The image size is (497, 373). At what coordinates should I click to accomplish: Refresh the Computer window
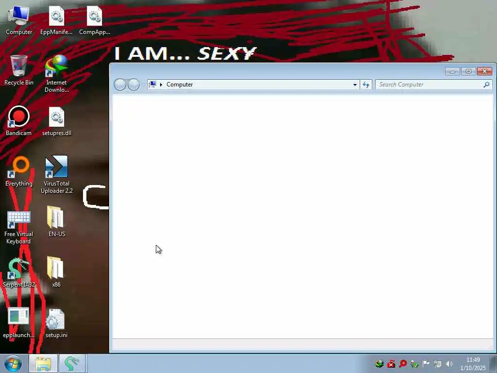(x=366, y=85)
